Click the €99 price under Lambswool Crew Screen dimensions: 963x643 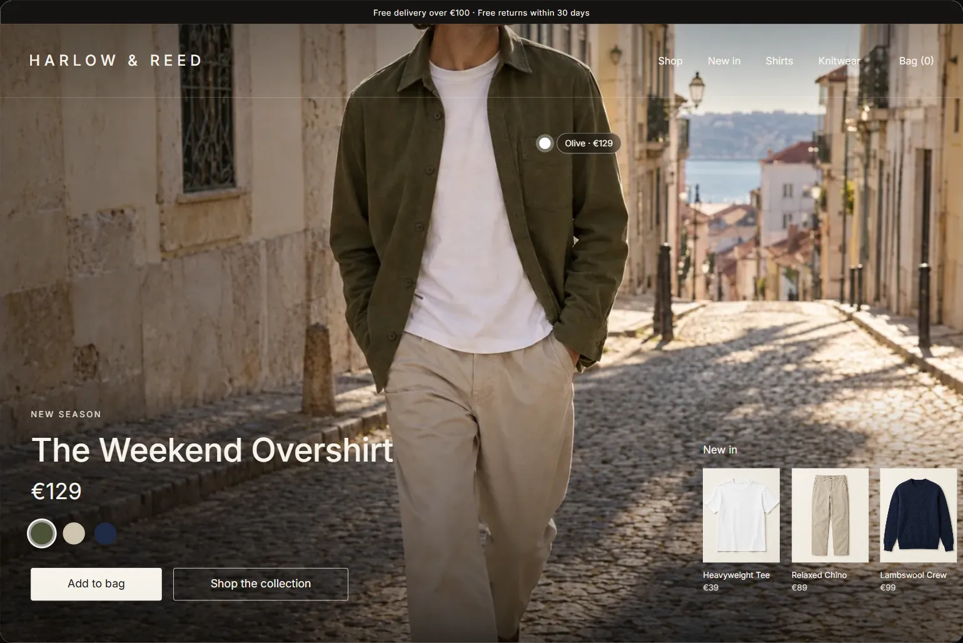click(x=888, y=588)
